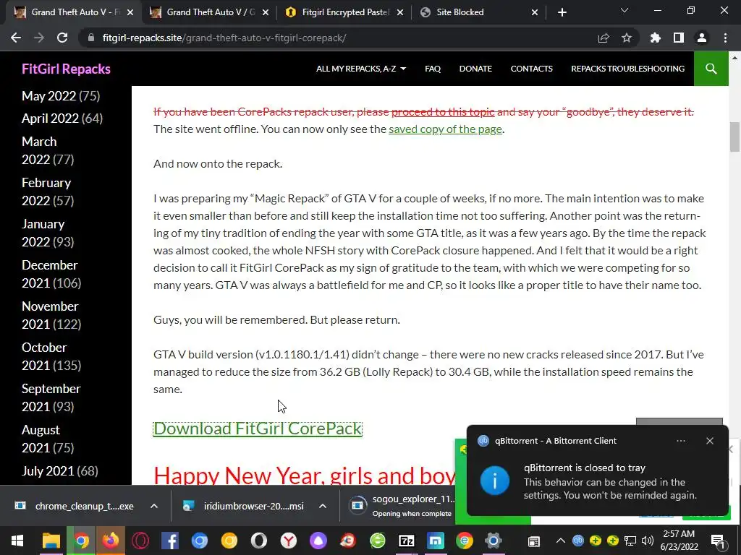Viewport: 741px width, 555px height.
Task: Reload the current page
Action: [62, 38]
